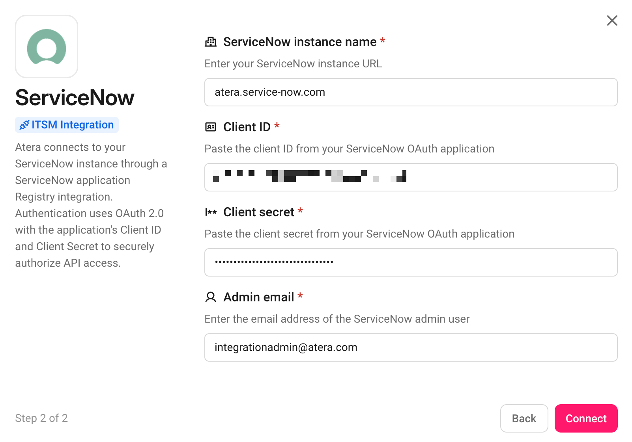The height and width of the screenshot is (442, 632).
Task: Click the ITSM Integration badge
Action: (x=67, y=125)
